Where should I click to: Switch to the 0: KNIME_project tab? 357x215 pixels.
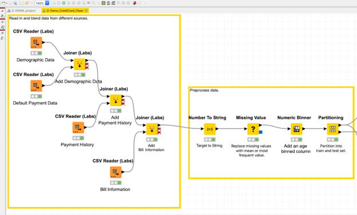point(21,11)
